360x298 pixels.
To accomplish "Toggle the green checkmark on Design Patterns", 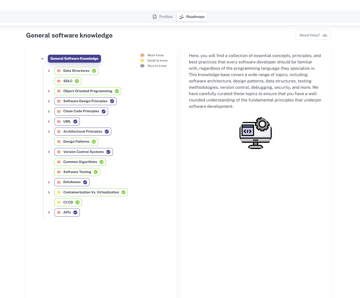I will pyautogui.click(x=94, y=141).
